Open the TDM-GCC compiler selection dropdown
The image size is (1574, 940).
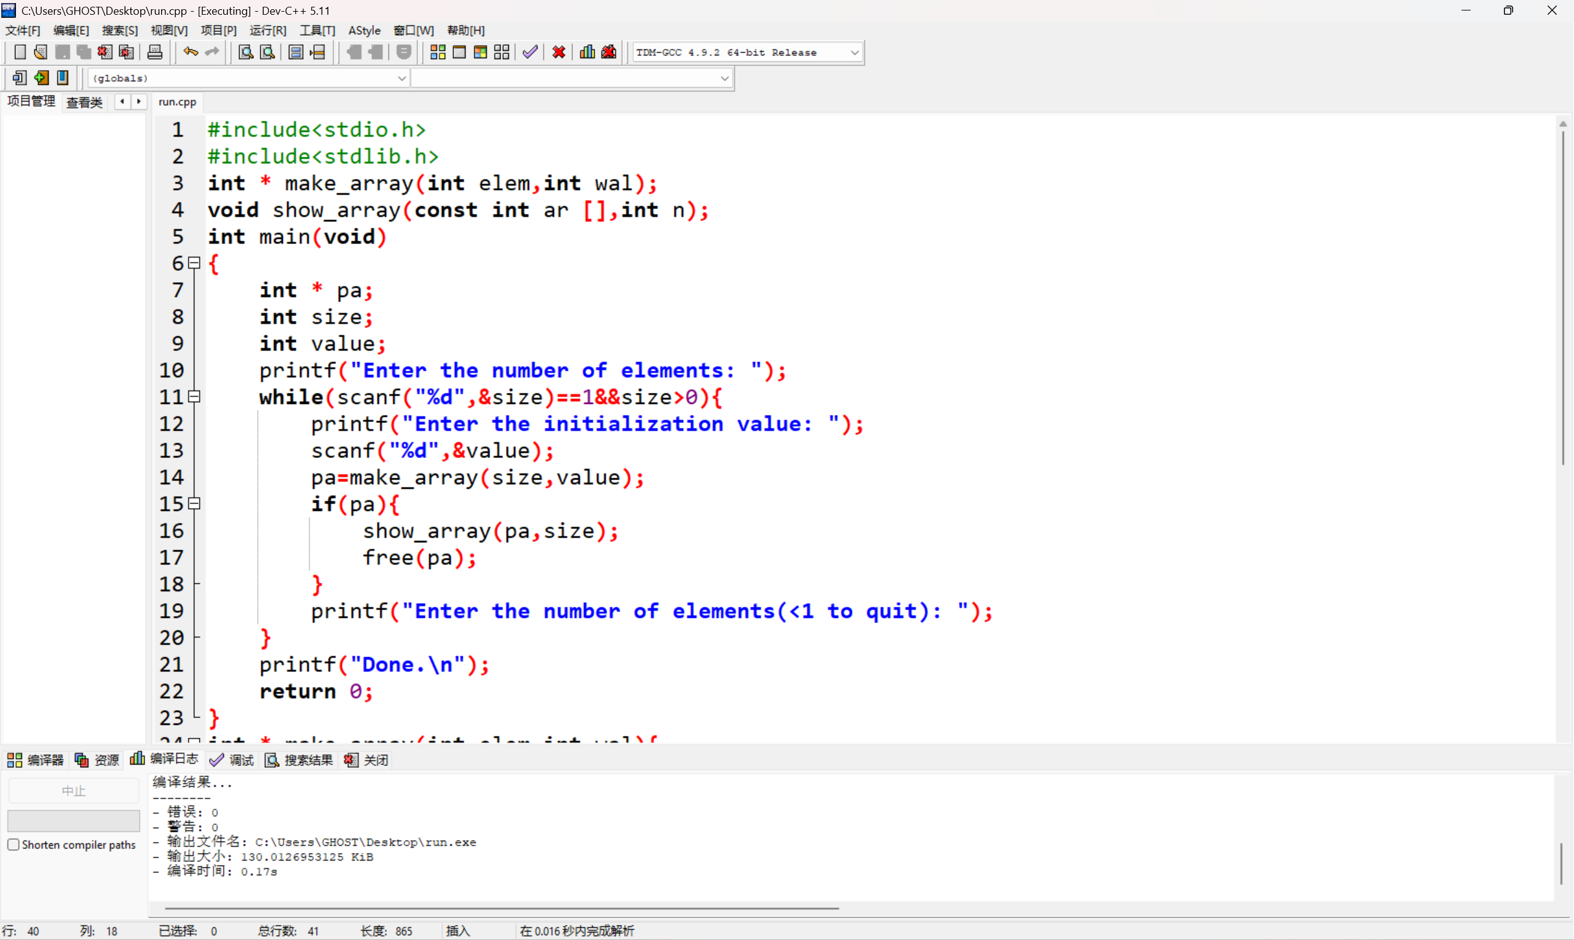tap(854, 53)
